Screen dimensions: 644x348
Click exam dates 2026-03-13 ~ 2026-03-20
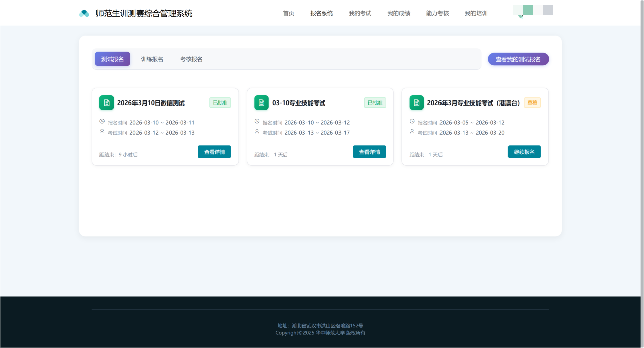[x=472, y=133]
